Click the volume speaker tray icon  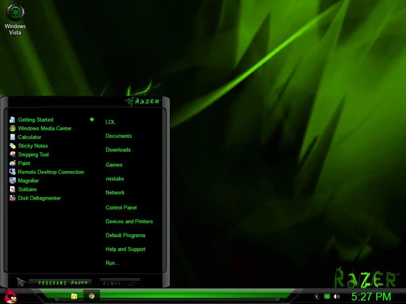[337, 296]
